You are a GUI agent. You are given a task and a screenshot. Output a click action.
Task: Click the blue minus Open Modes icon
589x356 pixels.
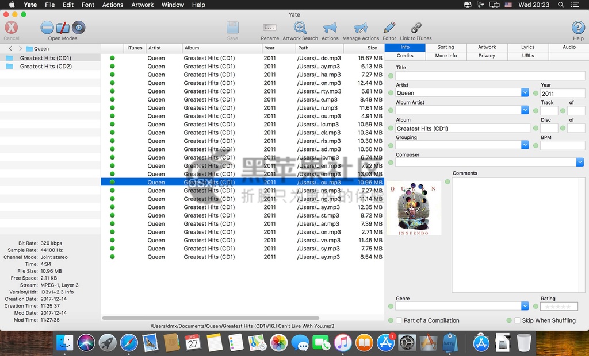pyautogui.click(x=47, y=28)
